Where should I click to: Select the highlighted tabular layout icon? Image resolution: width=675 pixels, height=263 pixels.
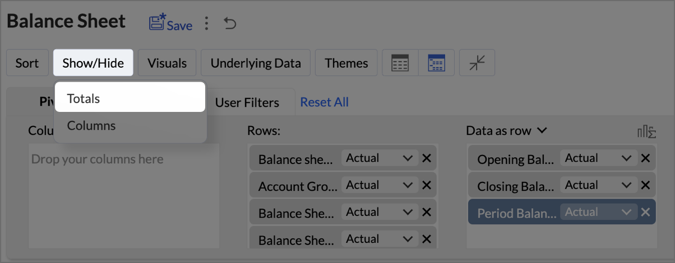[x=436, y=63]
